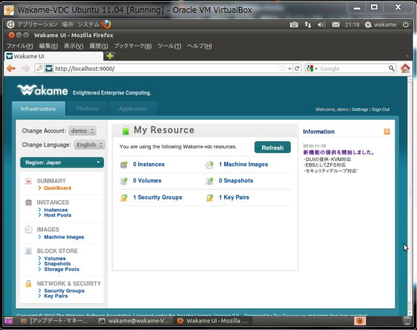Image resolution: width=417 pixels, height=330 pixels.
Task: Select the Wakame UI browser tab
Action: 54,56
